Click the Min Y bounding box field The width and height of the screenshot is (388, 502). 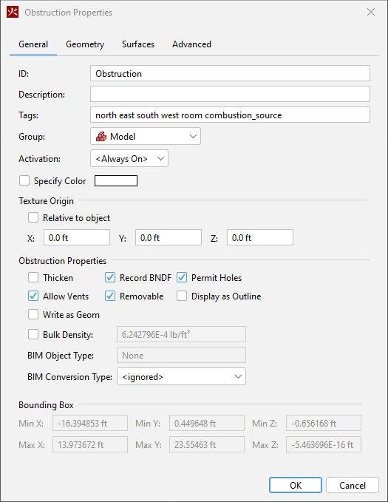point(207,423)
